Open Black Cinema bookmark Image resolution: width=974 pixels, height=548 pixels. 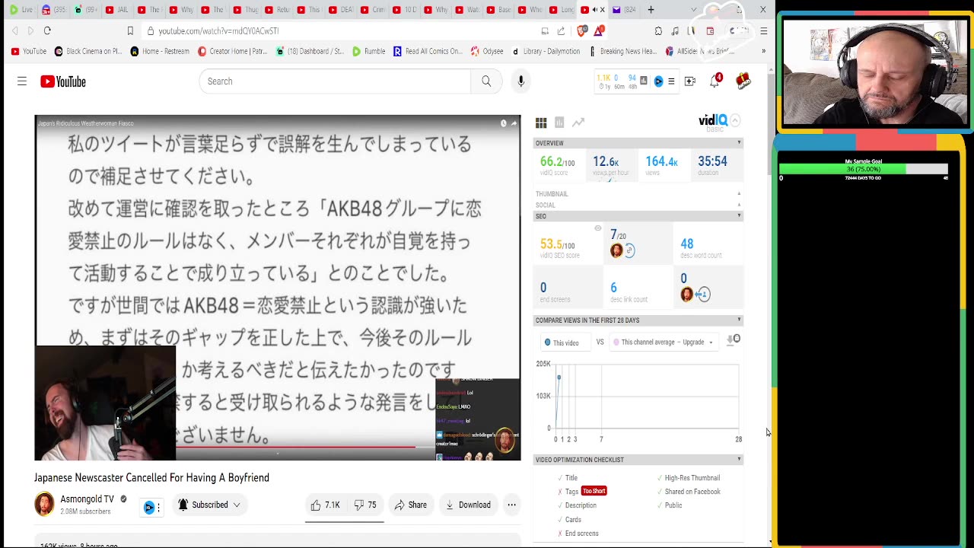click(x=88, y=51)
